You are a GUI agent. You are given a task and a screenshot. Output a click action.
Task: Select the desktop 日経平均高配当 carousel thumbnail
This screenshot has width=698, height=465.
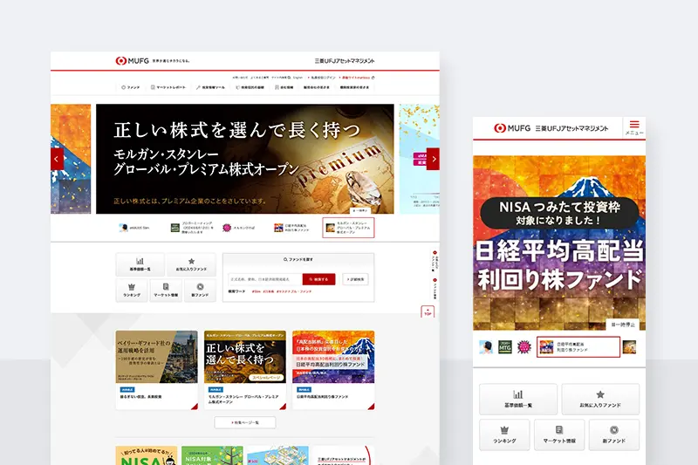292,228
